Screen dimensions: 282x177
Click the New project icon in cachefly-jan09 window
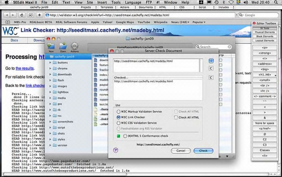click(x=51, y=46)
